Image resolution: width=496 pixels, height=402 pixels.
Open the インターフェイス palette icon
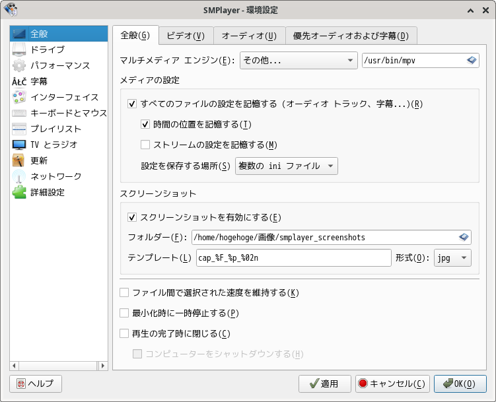pyautogui.click(x=20, y=97)
